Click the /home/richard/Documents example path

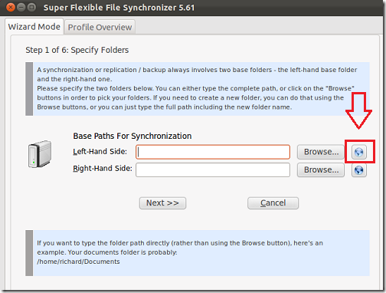[x=78, y=262]
